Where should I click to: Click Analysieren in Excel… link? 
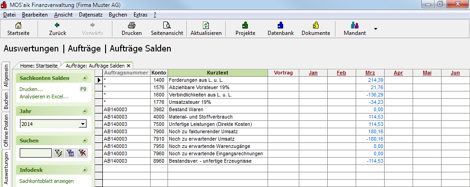point(44,96)
